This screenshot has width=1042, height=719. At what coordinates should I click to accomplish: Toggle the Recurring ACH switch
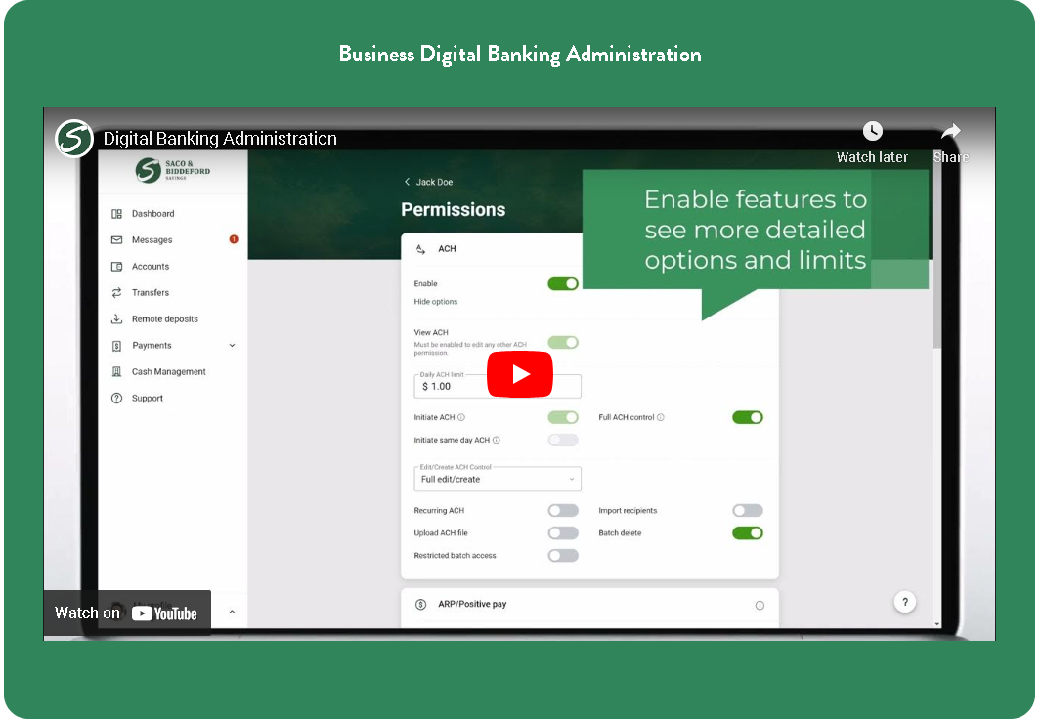[x=563, y=510]
